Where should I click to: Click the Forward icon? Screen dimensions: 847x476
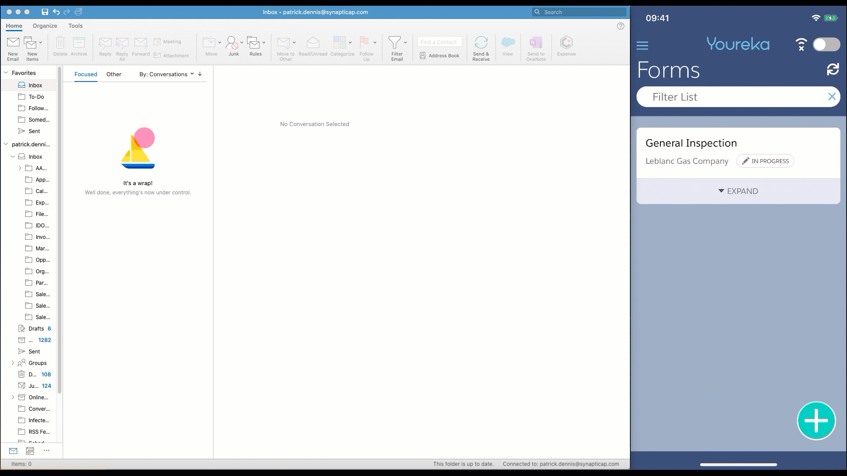point(141,43)
